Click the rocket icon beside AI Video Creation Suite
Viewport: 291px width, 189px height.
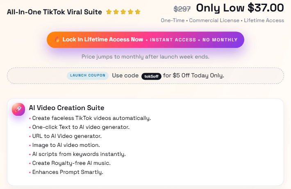(x=18, y=109)
